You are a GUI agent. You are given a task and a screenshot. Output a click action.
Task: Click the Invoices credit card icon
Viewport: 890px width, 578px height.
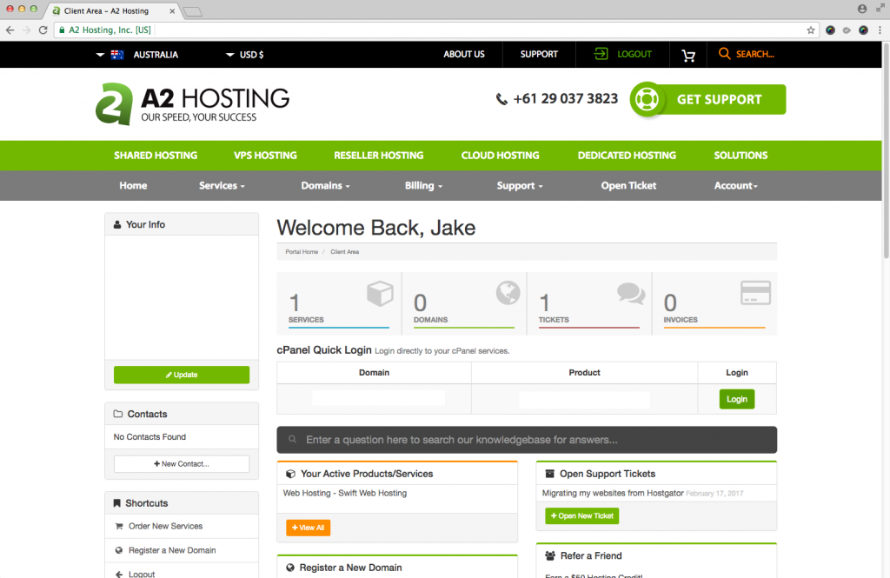pos(755,293)
